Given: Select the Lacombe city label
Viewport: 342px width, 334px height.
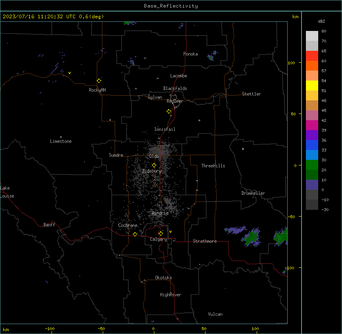Looking at the screenshot, I should tap(179, 76).
